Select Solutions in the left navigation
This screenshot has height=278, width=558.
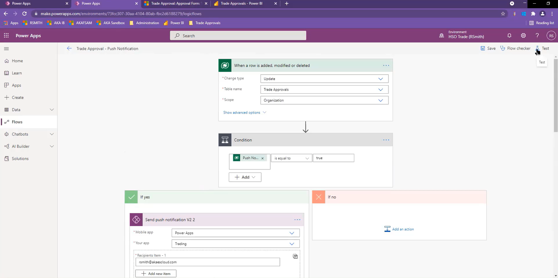pos(20,159)
